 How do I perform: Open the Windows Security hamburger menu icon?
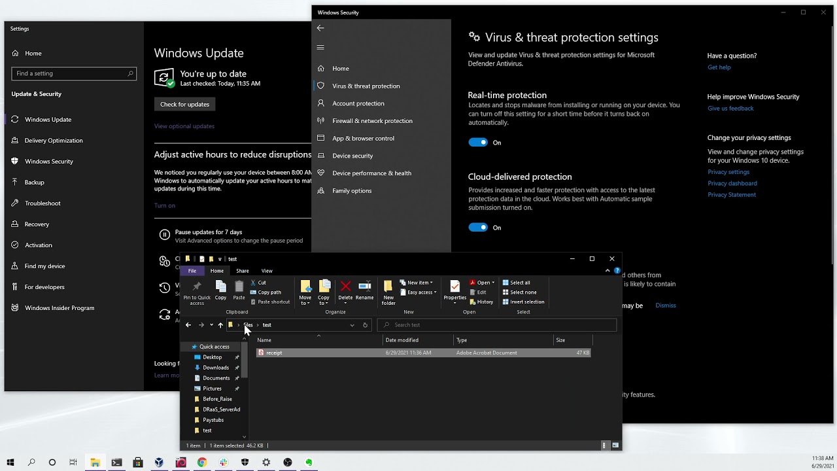[320, 47]
